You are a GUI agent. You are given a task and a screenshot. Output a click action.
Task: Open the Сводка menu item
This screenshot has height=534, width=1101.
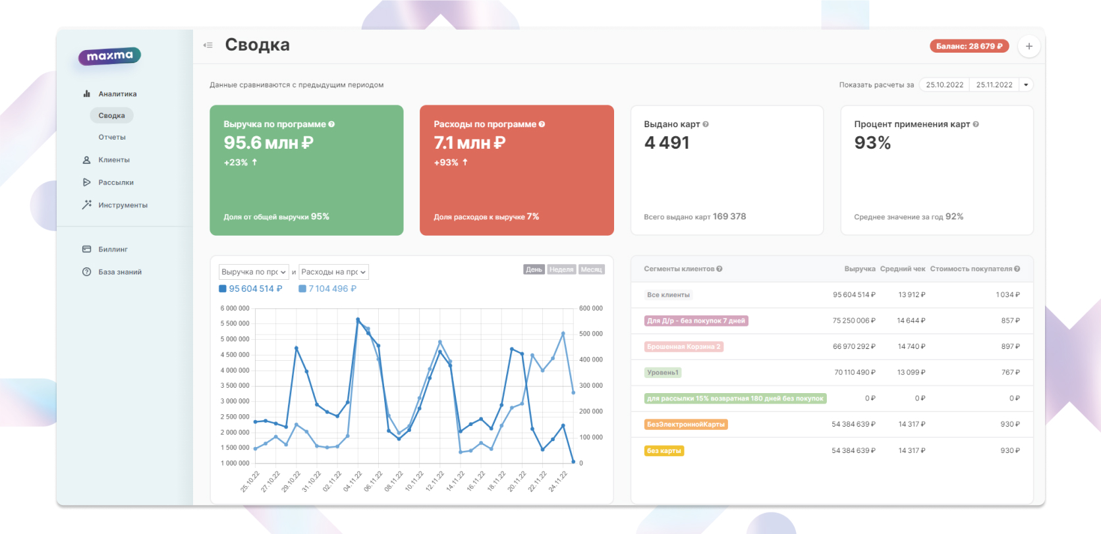tap(111, 116)
